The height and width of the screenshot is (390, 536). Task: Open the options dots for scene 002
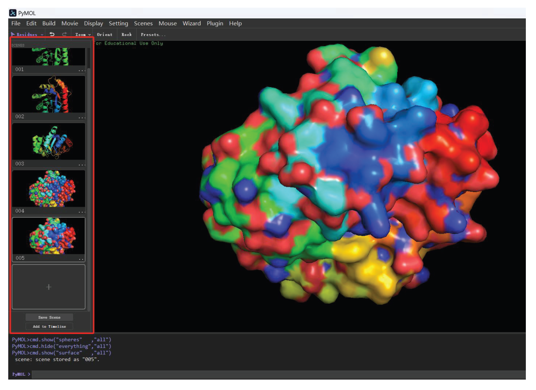point(82,118)
